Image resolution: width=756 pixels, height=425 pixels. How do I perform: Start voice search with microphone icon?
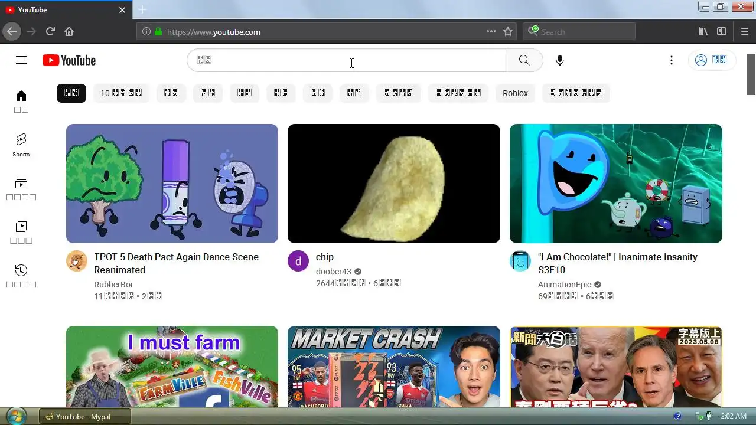tap(560, 60)
